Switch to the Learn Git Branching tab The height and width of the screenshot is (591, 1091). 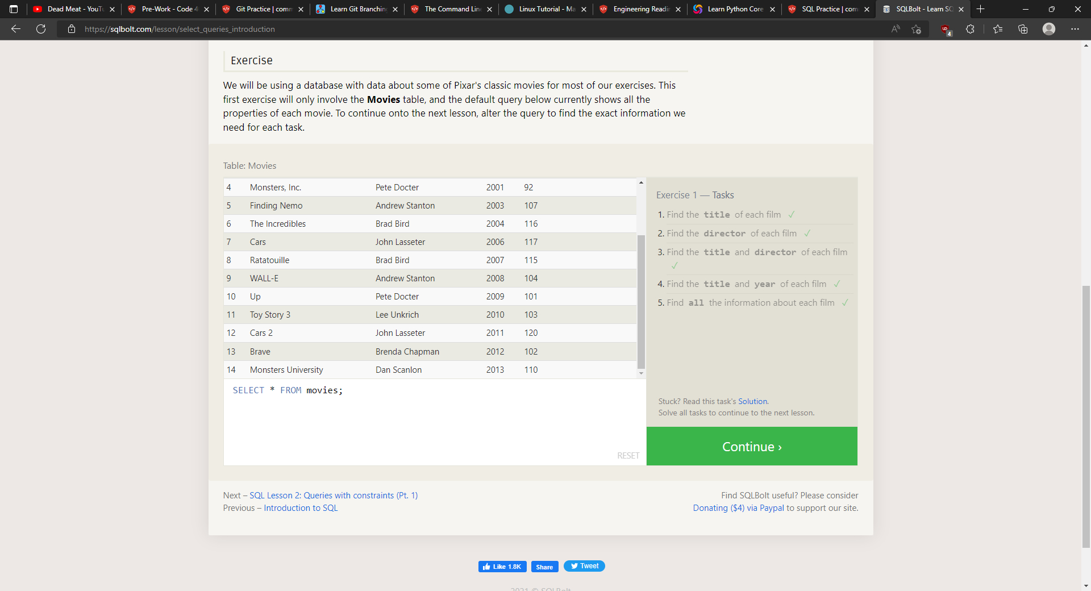pyautogui.click(x=355, y=9)
